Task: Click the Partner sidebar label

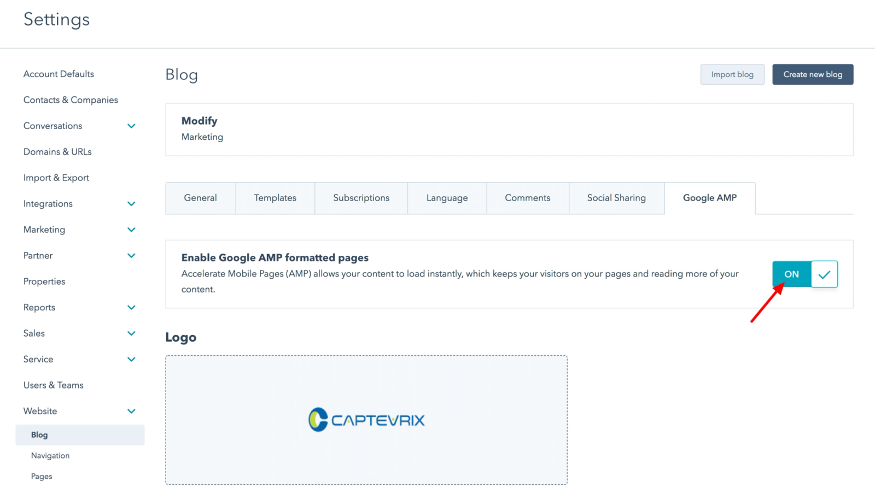Action: (x=38, y=255)
